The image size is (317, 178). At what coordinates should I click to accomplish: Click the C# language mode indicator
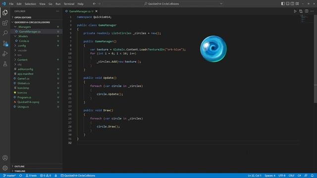[299, 176]
